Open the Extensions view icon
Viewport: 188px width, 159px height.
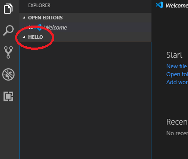pos(8,96)
